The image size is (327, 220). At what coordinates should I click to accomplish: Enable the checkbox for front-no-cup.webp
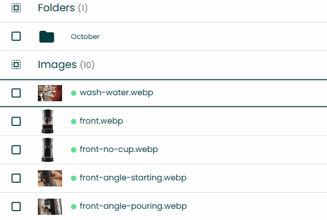tap(16, 150)
